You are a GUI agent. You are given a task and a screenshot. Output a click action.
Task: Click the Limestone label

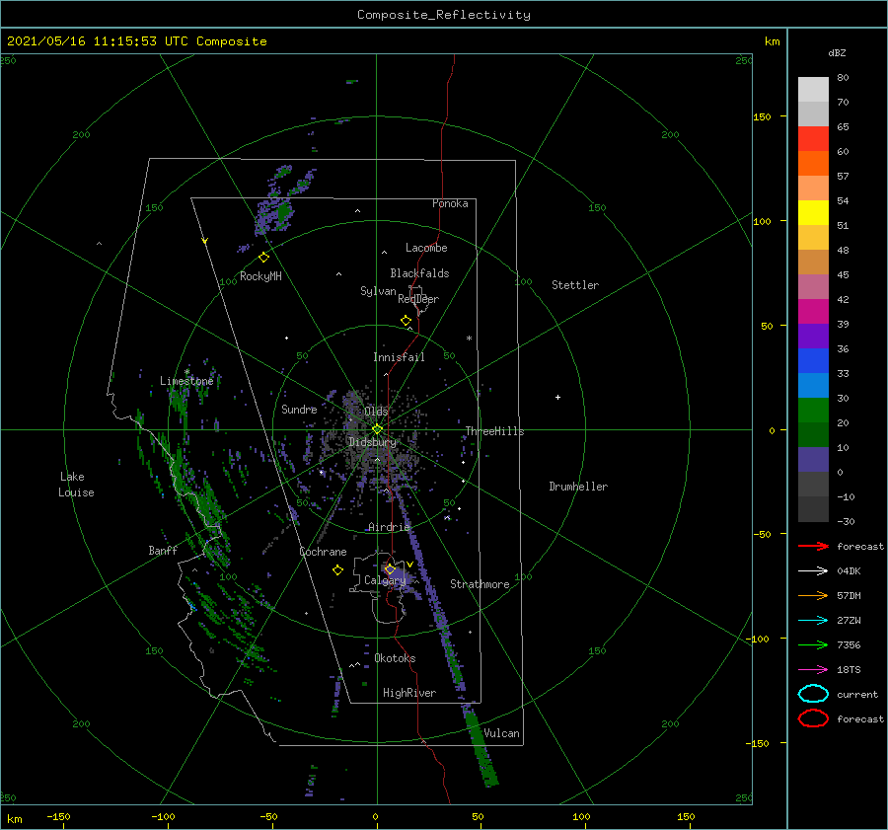186,381
